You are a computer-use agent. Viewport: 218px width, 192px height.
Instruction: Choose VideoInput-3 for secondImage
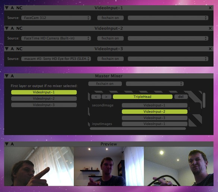coord(154,118)
